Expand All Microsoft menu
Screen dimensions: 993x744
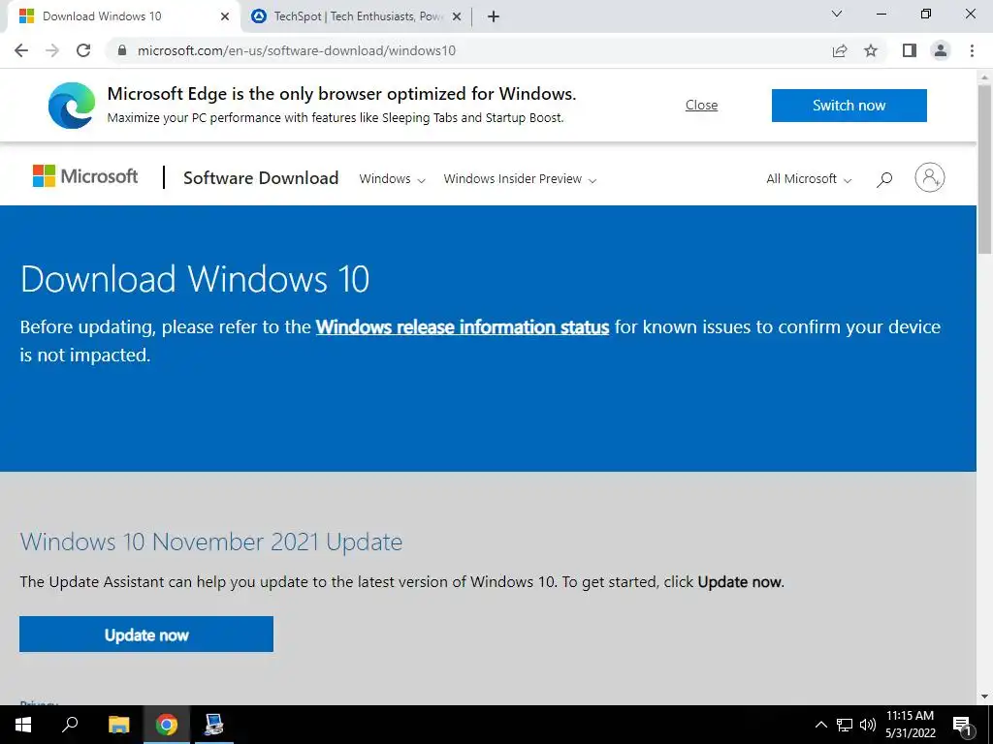(809, 179)
